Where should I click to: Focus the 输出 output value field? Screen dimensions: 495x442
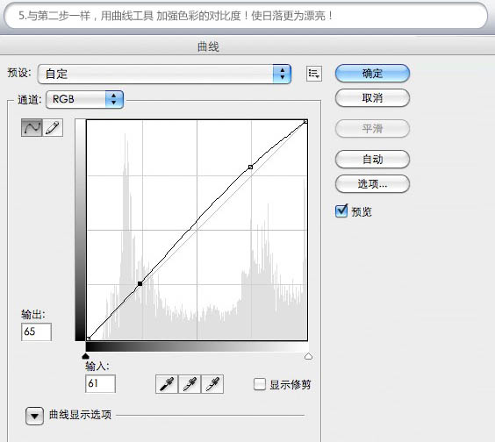click(36, 331)
